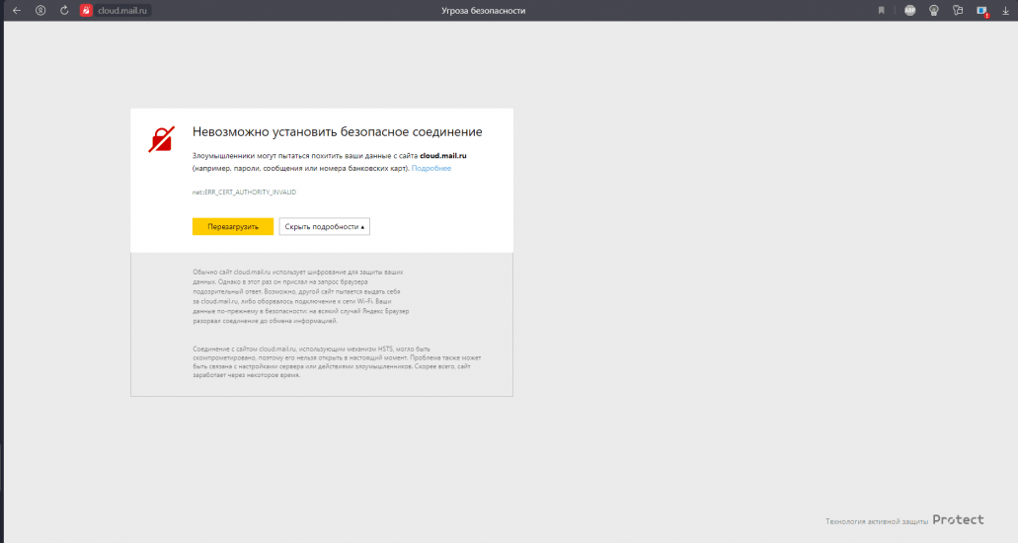Open the downloads panel
1018x543 pixels.
1005,10
